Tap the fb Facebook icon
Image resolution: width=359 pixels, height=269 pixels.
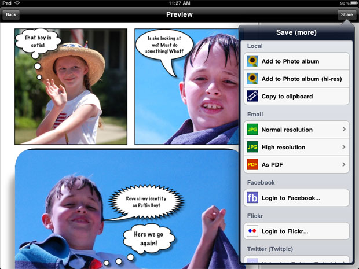pos(252,198)
